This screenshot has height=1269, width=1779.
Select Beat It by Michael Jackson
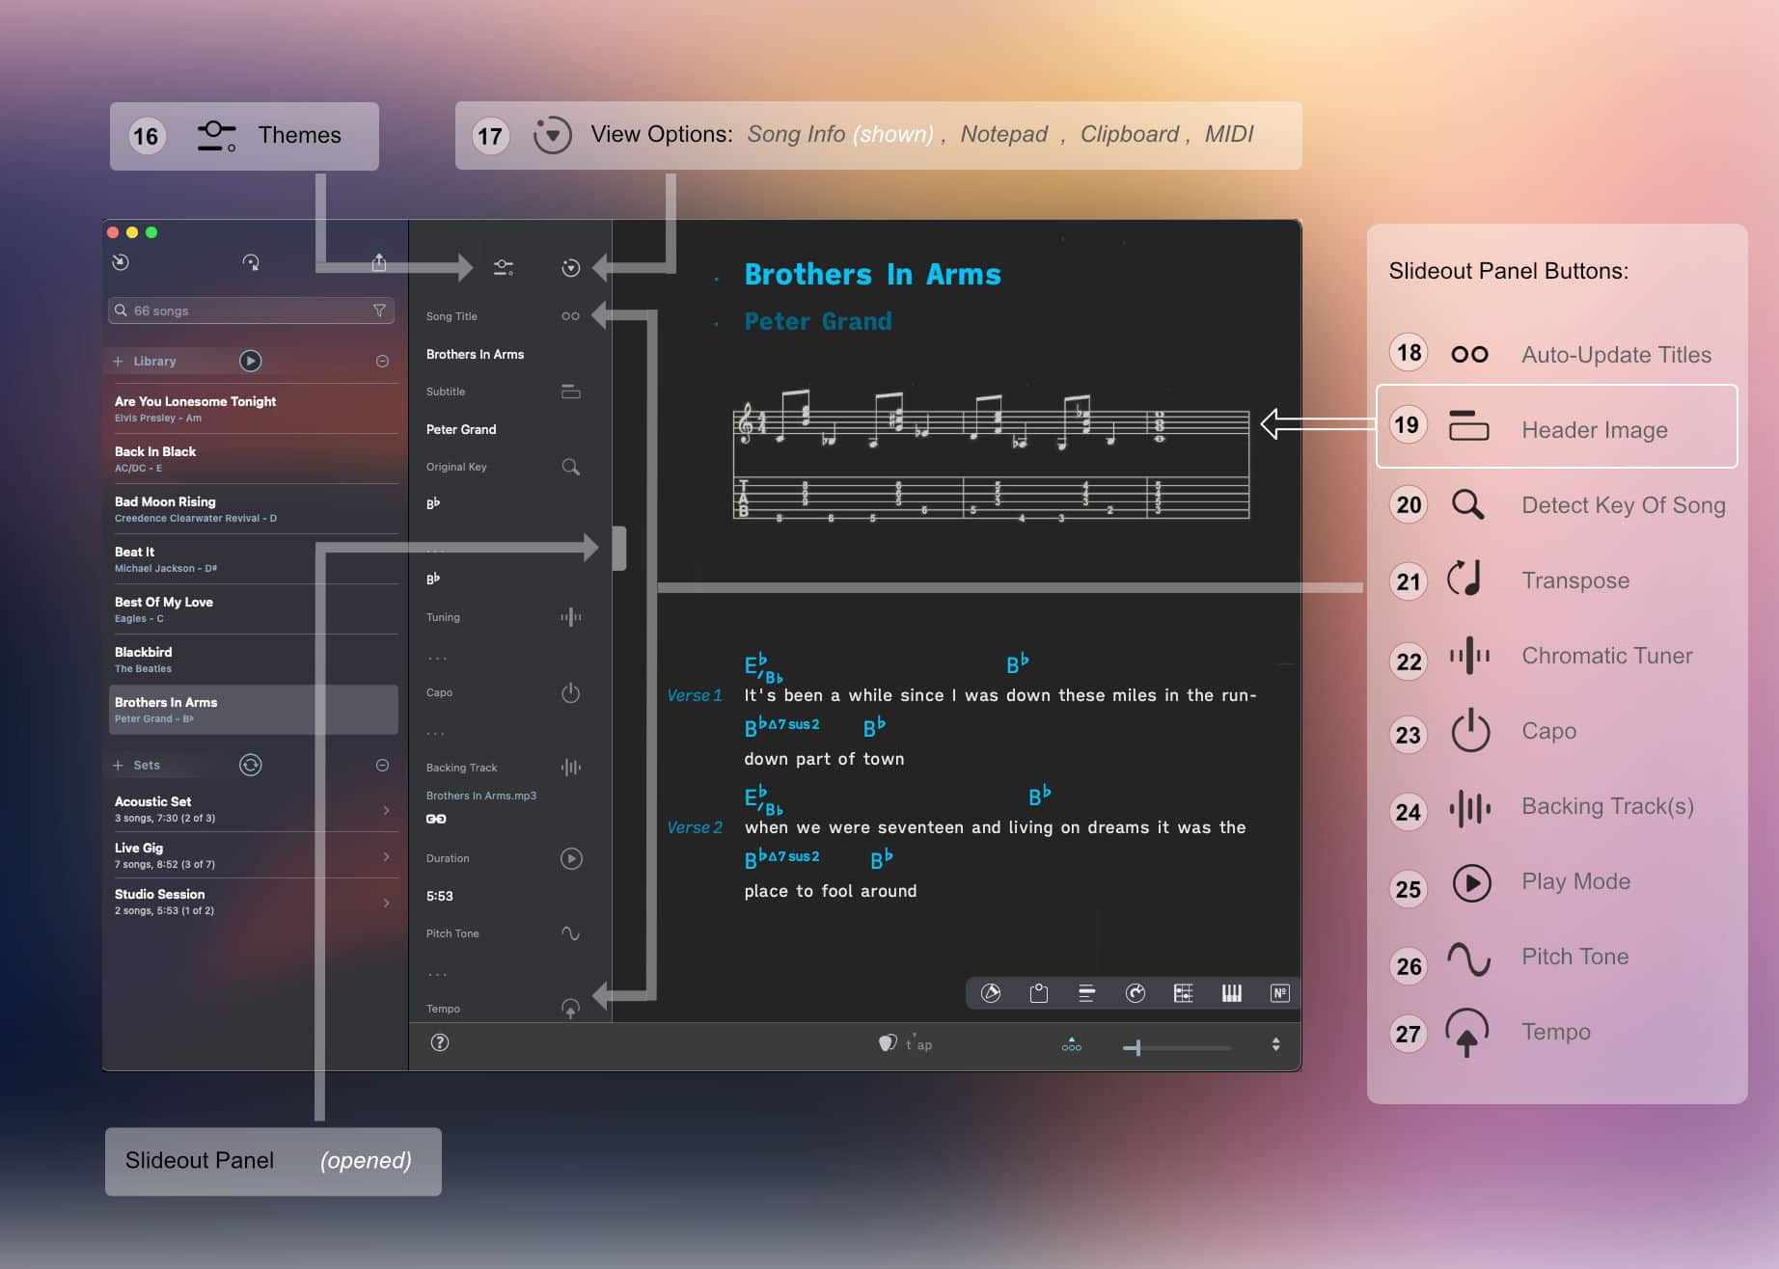click(x=255, y=559)
